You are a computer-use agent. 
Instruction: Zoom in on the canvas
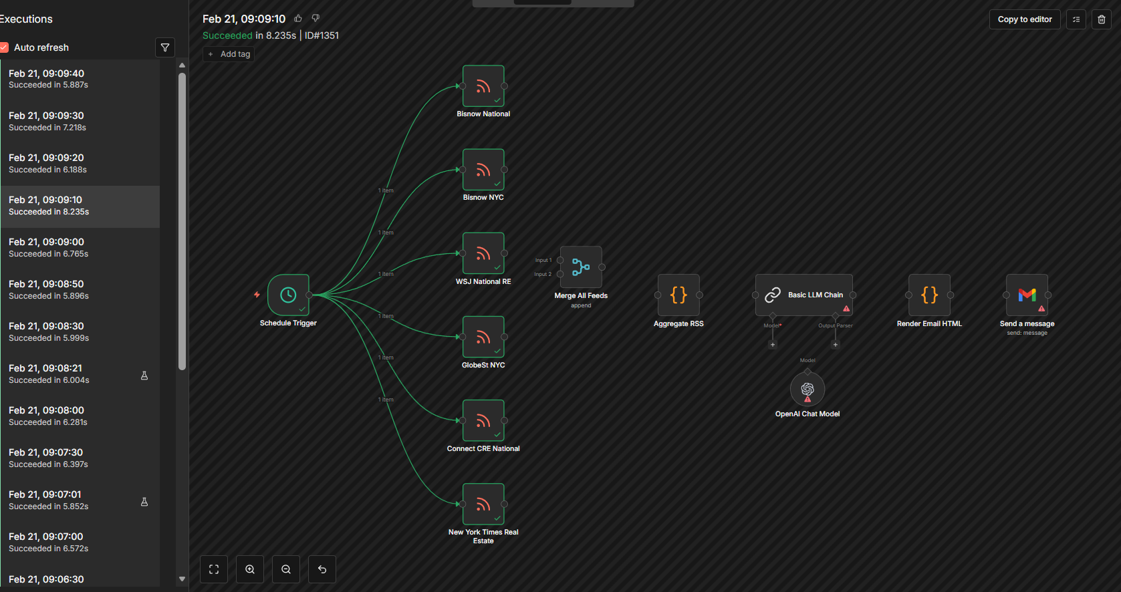coord(250,569)
